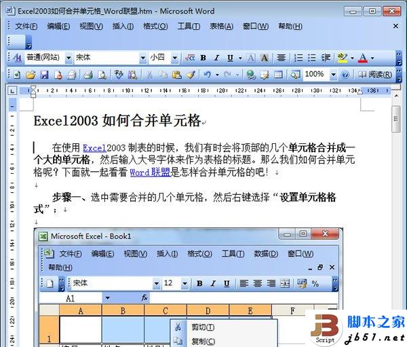Viewport: 407px width, 347px height.
Task: Open the 帮助(H) menu in Word
Action: click(x=290, y=26)
